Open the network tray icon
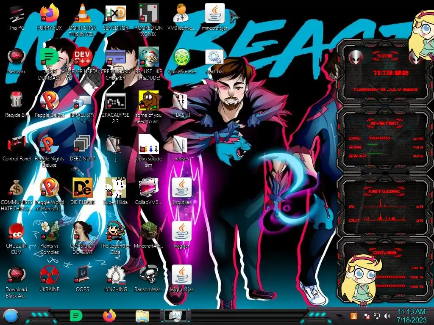The height and width of the screenshot is (325, 434). click(x=376, y=316)
